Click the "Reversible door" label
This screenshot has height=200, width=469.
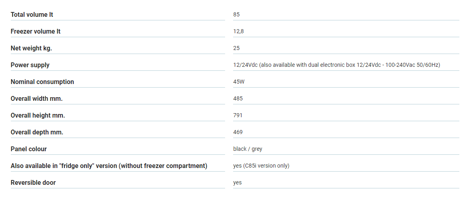(33, 183)
